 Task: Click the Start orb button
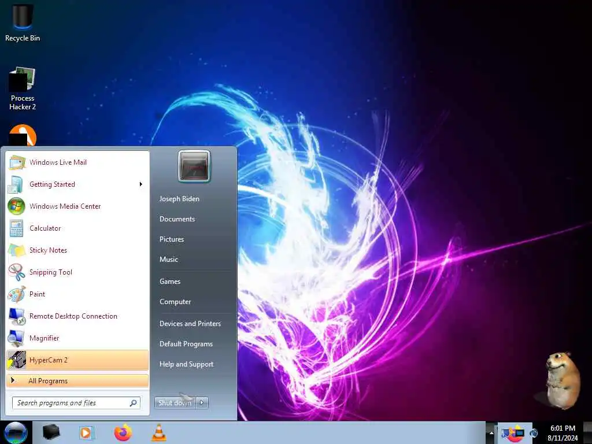16,432
